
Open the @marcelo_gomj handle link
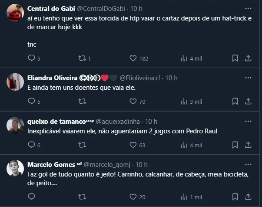point(108,165)
